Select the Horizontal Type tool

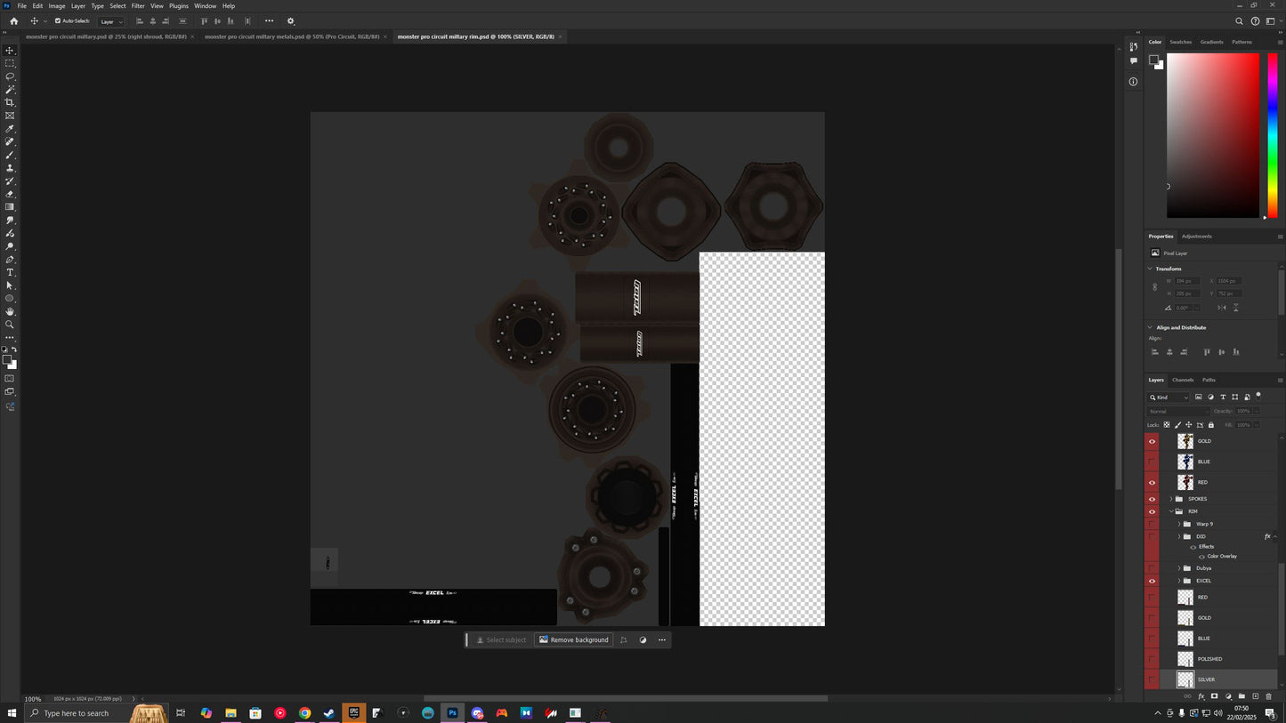click(x=10, y=272)
